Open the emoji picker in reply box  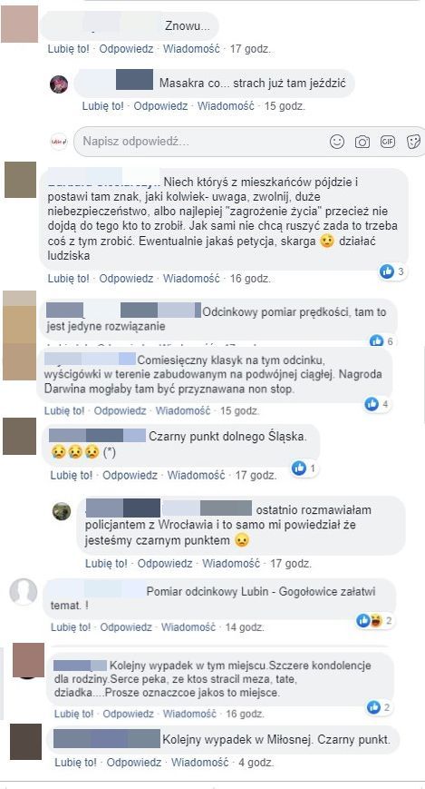click(336, 142)
